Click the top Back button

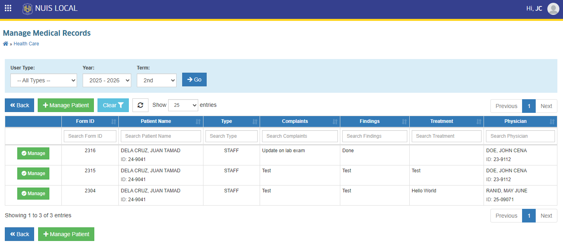(20, 105)
